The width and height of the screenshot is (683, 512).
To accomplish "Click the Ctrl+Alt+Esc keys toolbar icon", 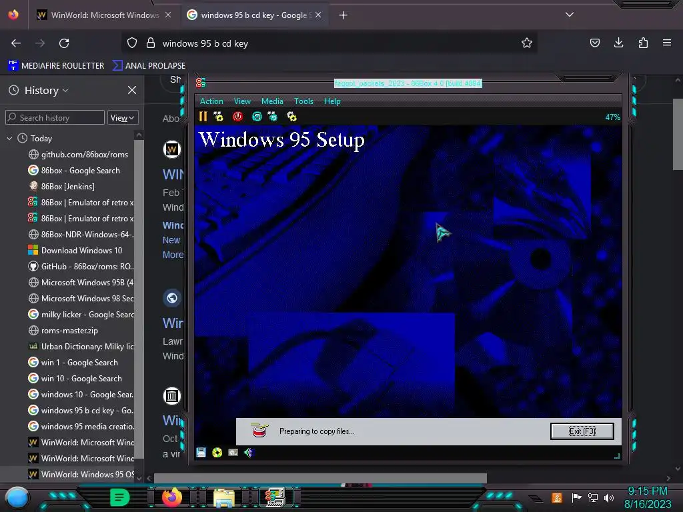I will click(273, 116).
